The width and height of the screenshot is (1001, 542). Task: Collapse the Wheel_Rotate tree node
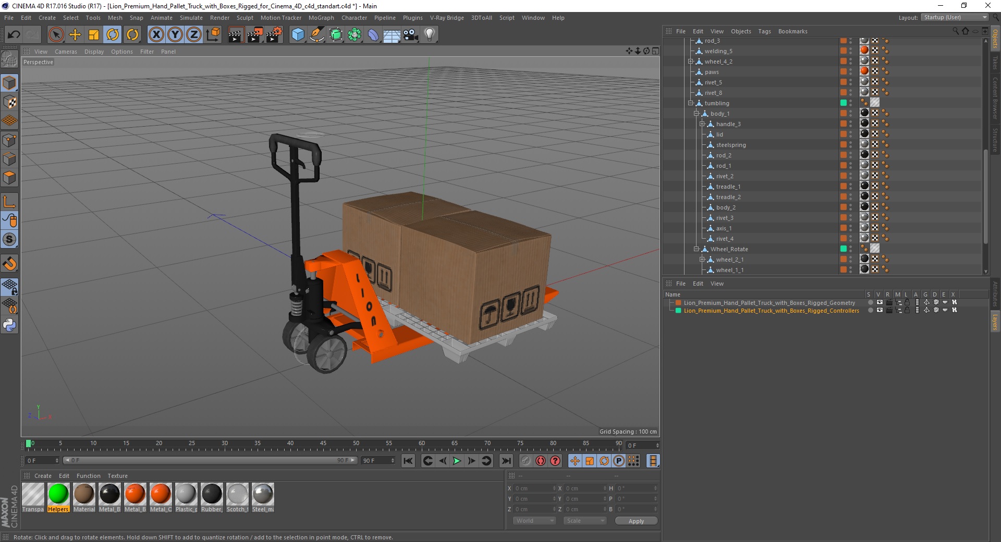(x=697, y=249)
